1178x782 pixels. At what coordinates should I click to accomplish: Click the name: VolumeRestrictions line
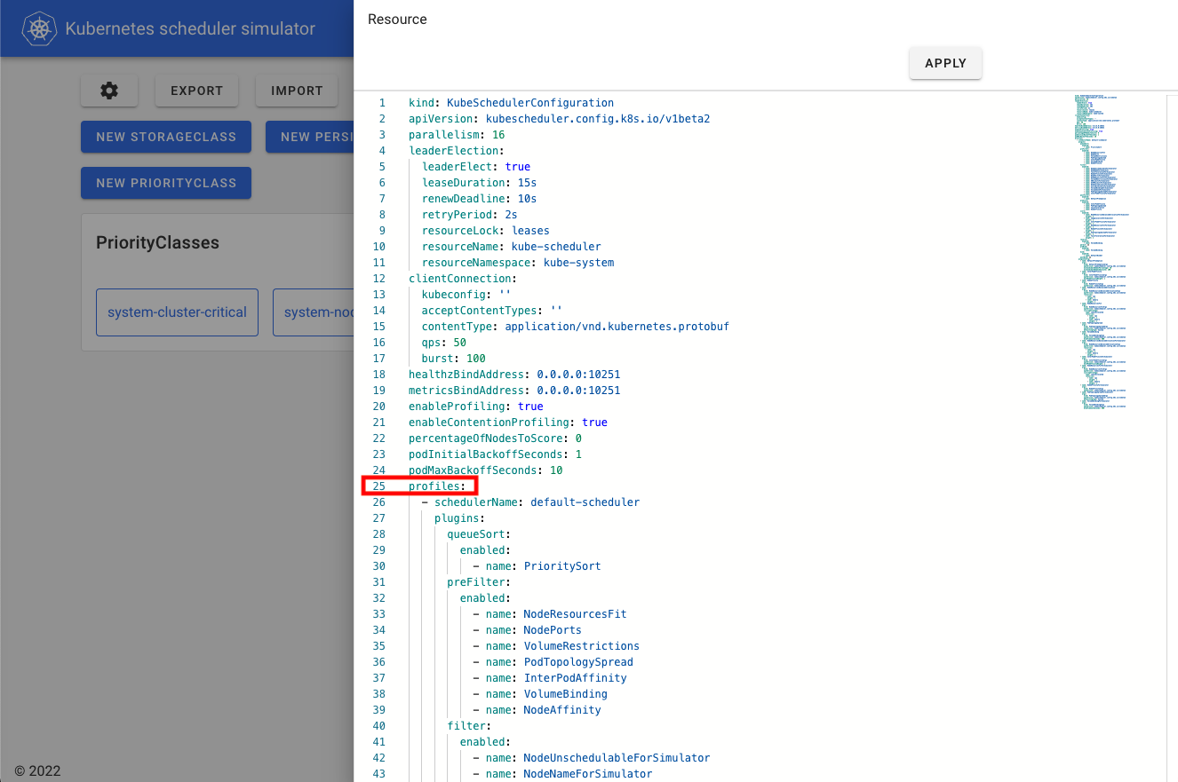[556, 646]
